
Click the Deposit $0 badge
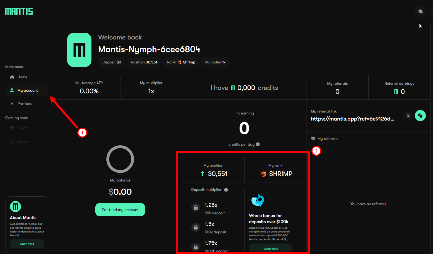pos(112,62)
